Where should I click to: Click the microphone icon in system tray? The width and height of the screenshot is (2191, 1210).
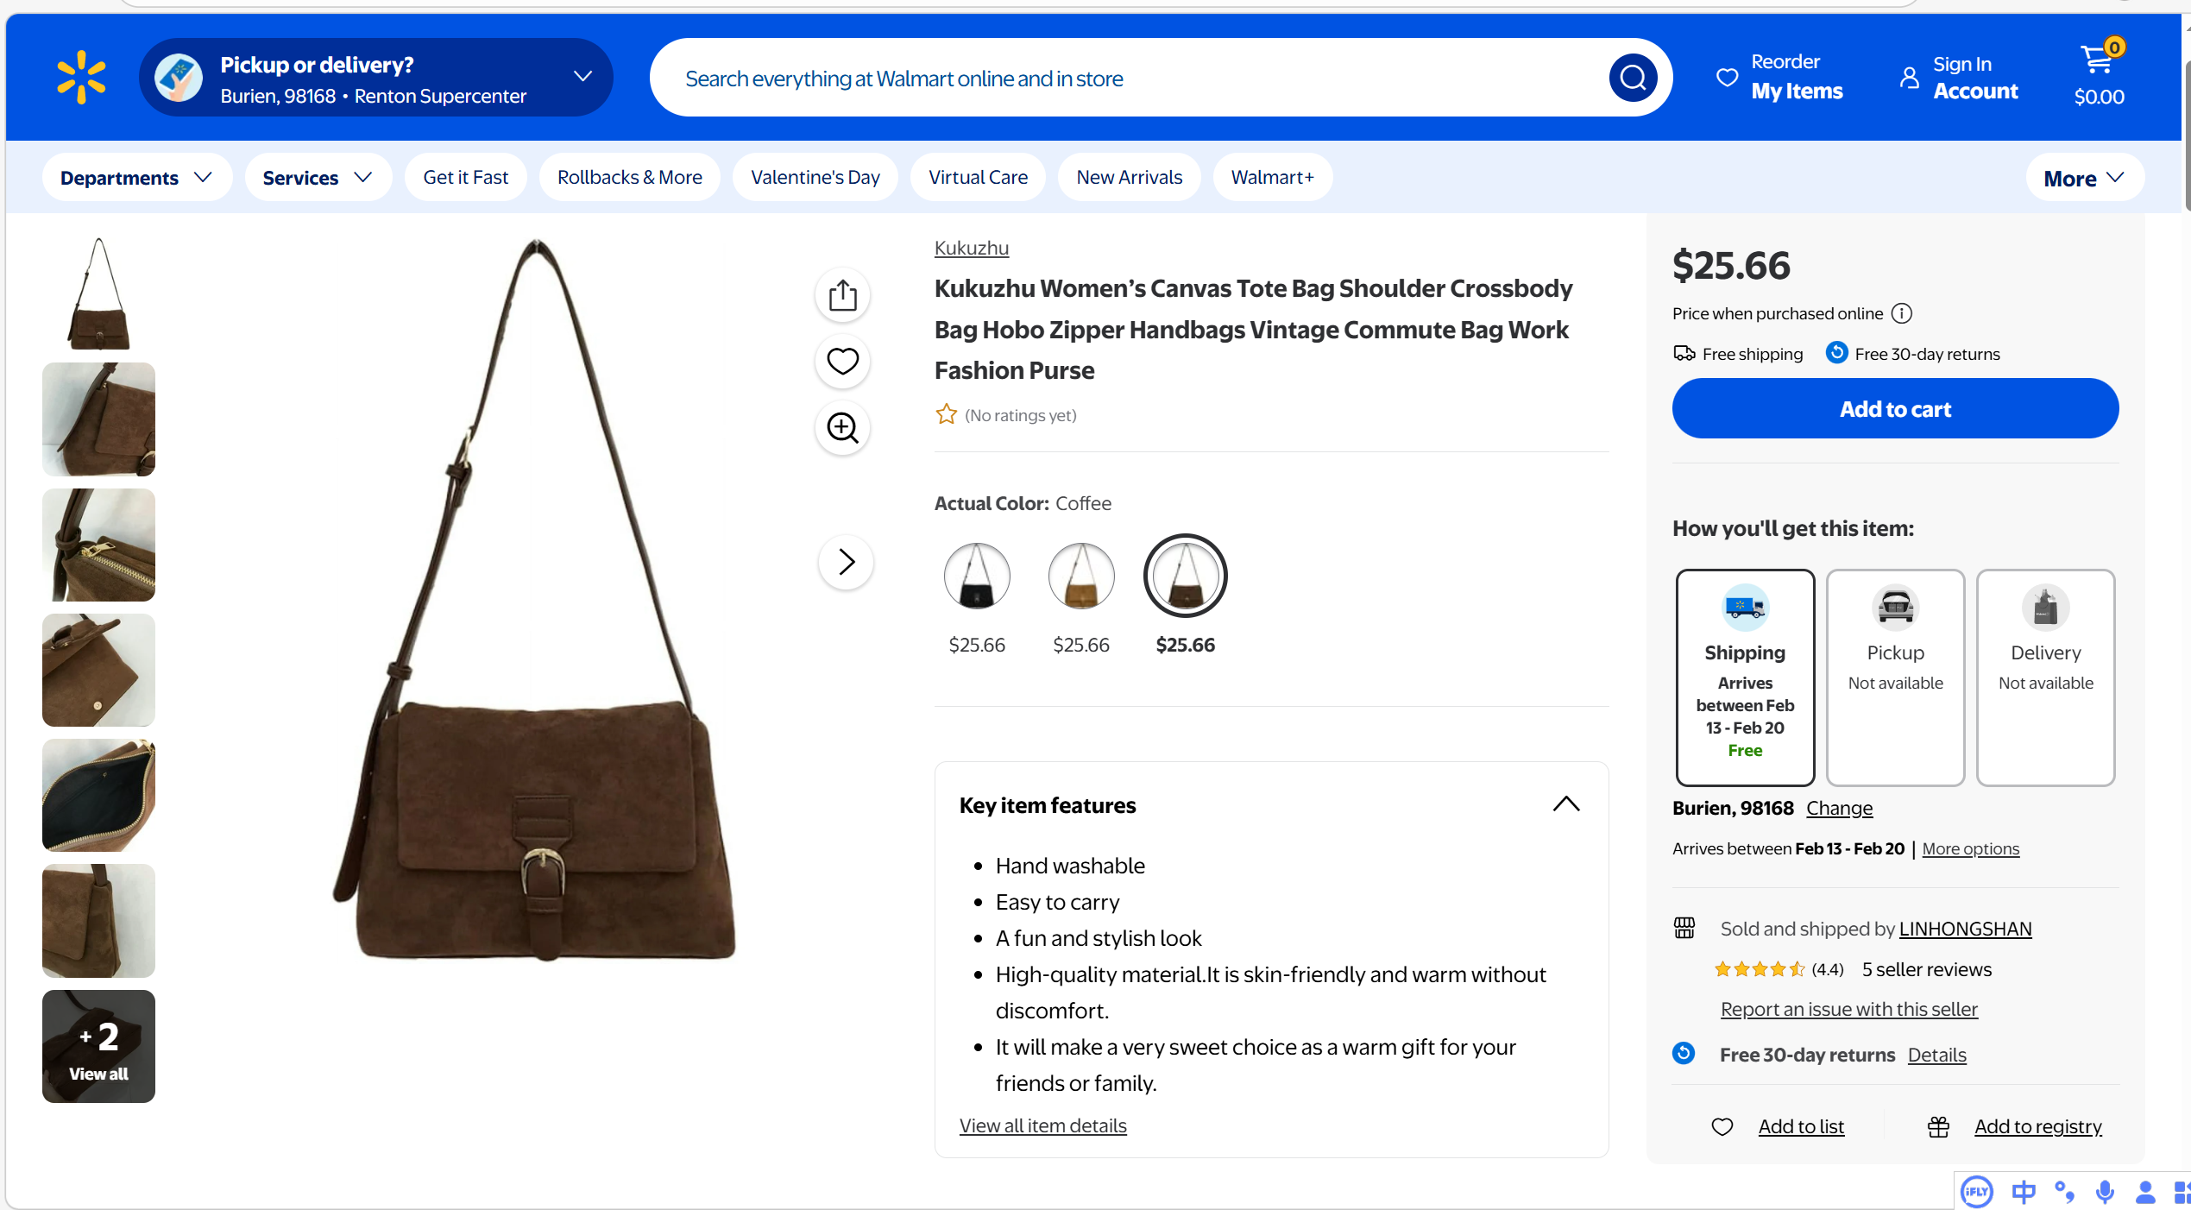[x=2105, y=1192]
